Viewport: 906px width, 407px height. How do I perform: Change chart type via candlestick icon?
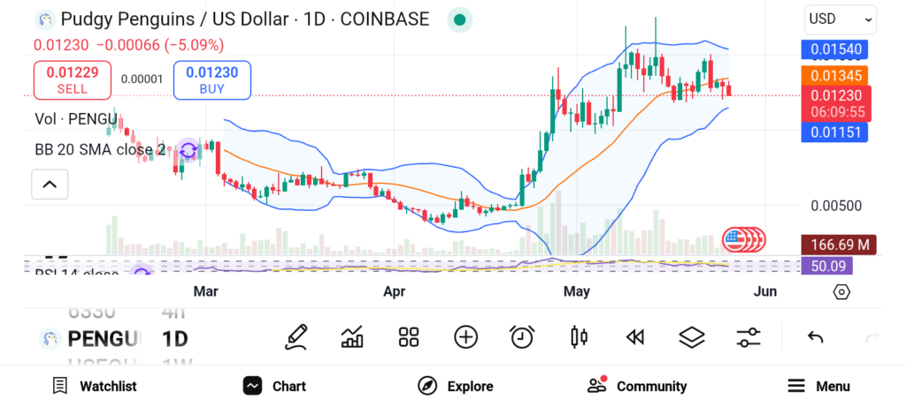pos(579,337)
